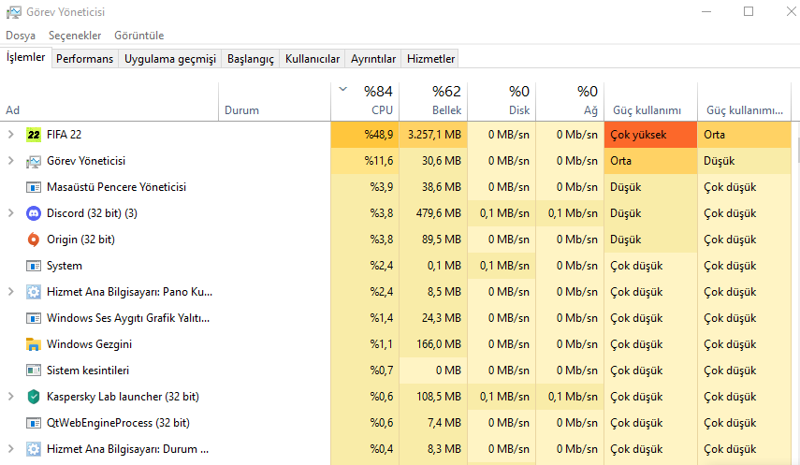
Task: Select the Origin (32 bit) process name
Action: [x=80, y=240]
